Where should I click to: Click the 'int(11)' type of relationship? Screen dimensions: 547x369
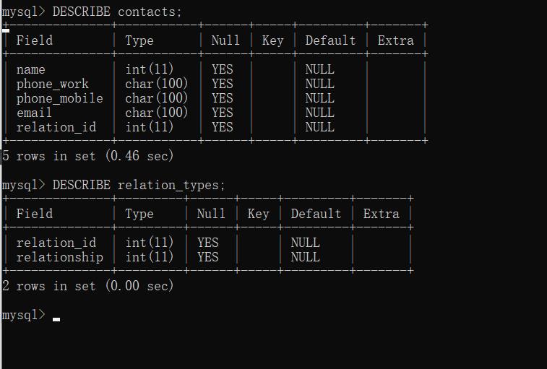tap(150, 257)
